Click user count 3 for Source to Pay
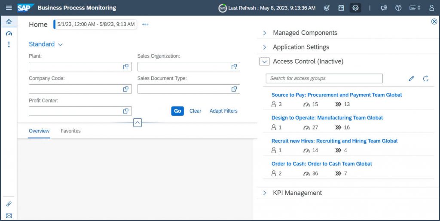The width and height of the screenshot is (440, 221). pyautogui.click(x=277, y=104)
